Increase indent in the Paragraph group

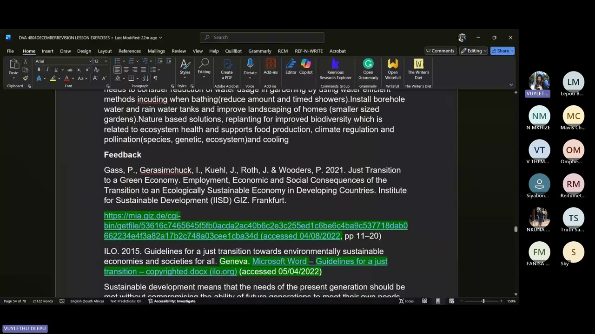[168, 61]
